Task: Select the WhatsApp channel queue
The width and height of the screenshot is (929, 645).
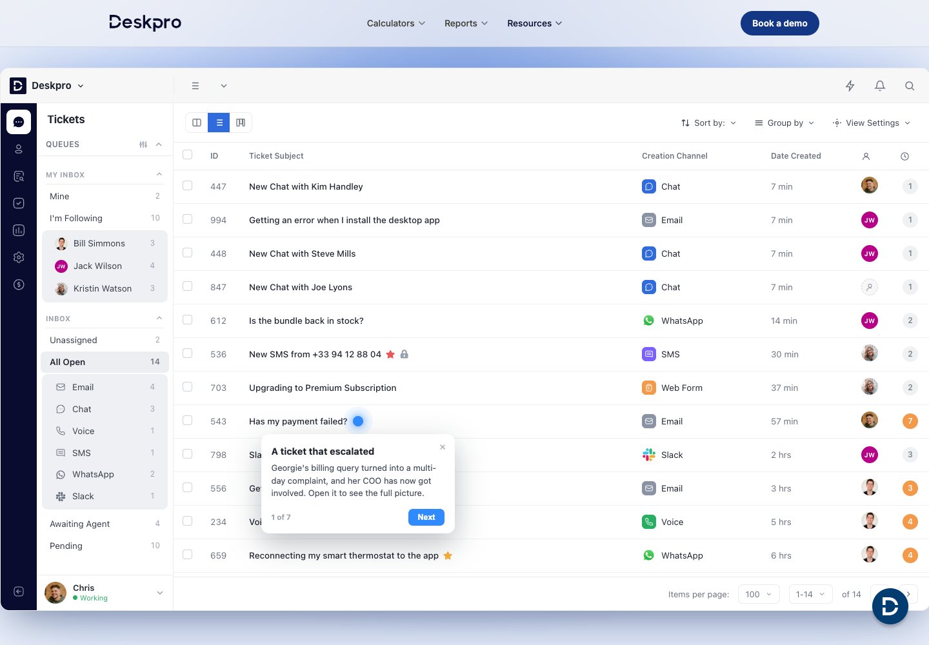Action: click(105, 474)
